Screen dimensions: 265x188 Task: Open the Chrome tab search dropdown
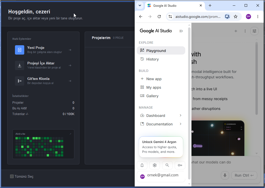(x=140, y=5)
